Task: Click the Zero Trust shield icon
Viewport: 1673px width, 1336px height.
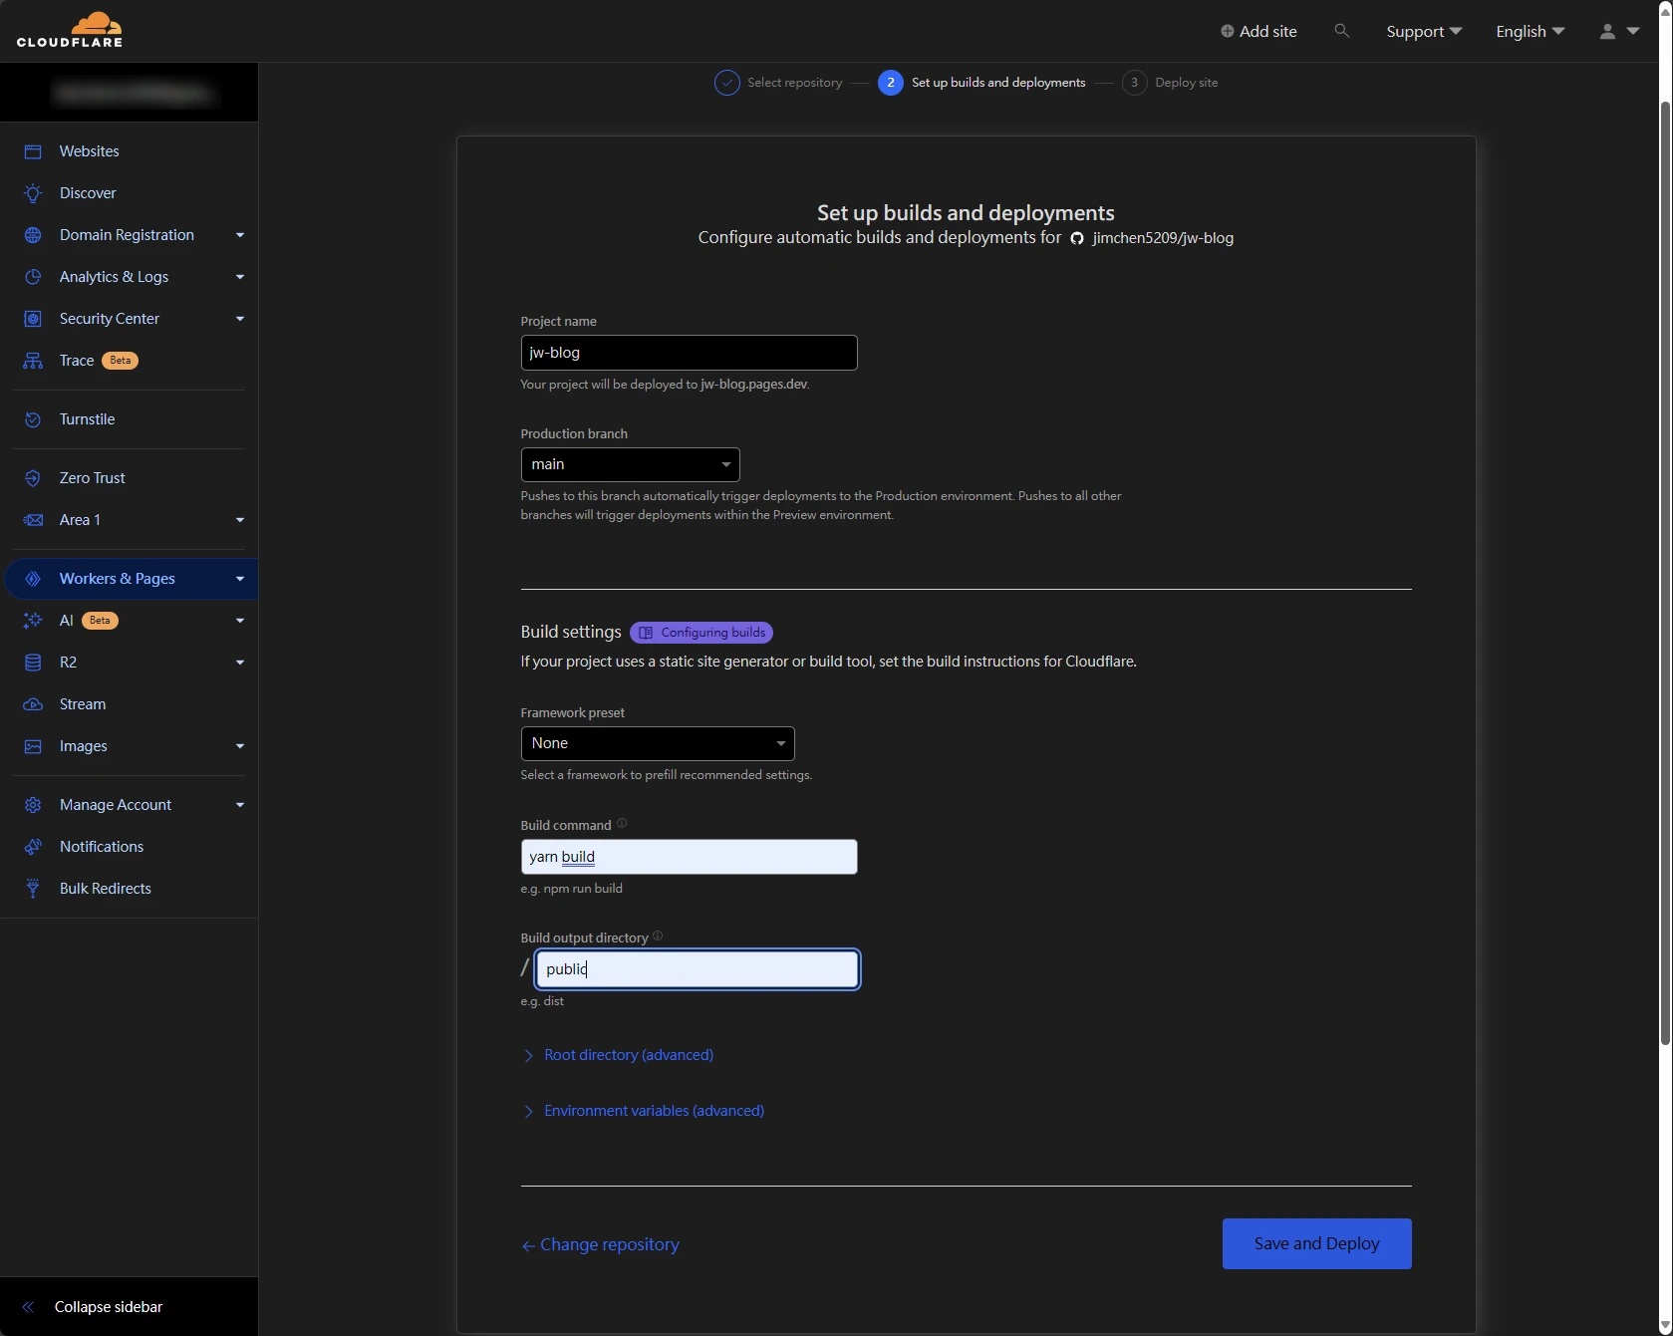Action: coord(33,478)
